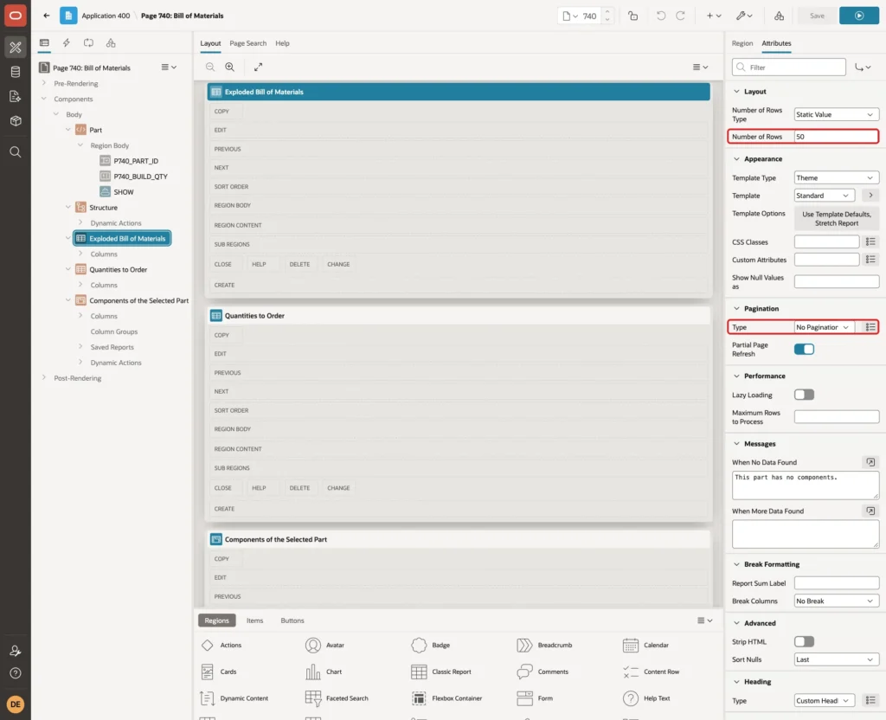The height and width of the screenshot is (720, 886).
Task: Click the Save button
Action: [x=817, y=16]
